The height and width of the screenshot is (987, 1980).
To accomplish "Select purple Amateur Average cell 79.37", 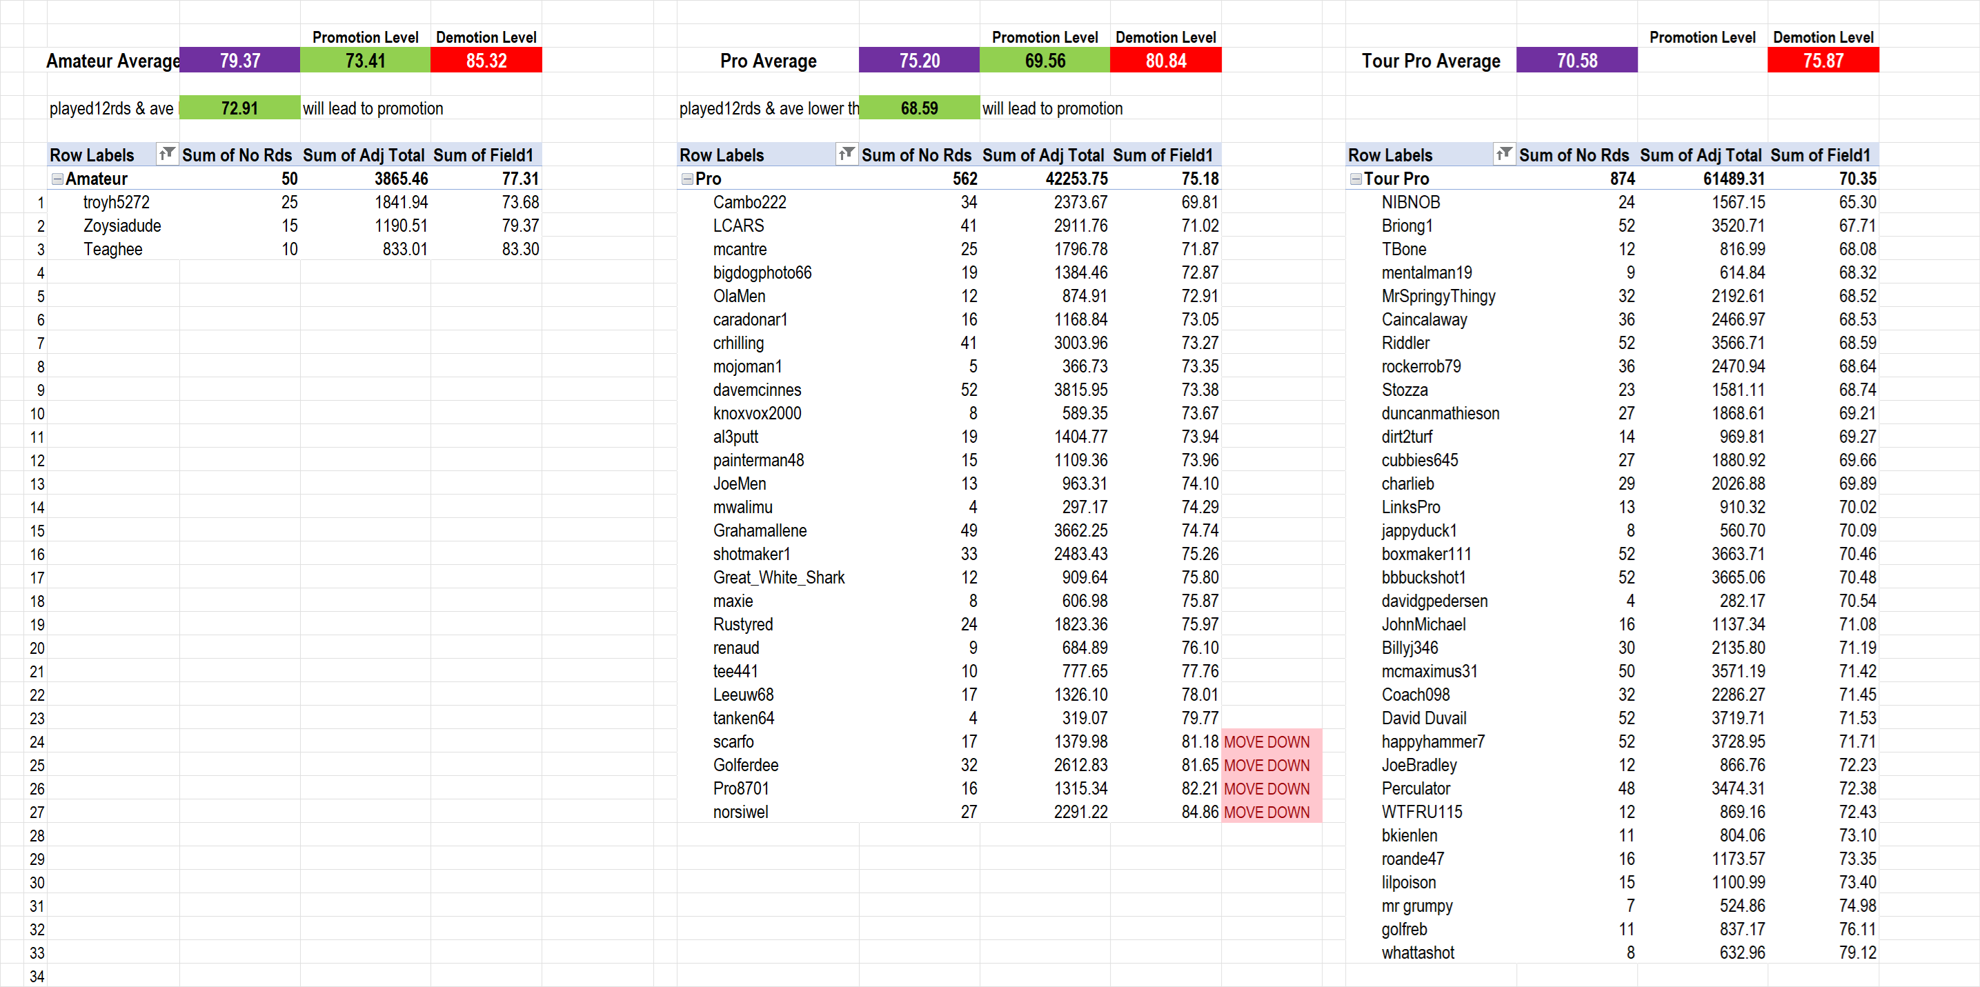I will [240, 61].
